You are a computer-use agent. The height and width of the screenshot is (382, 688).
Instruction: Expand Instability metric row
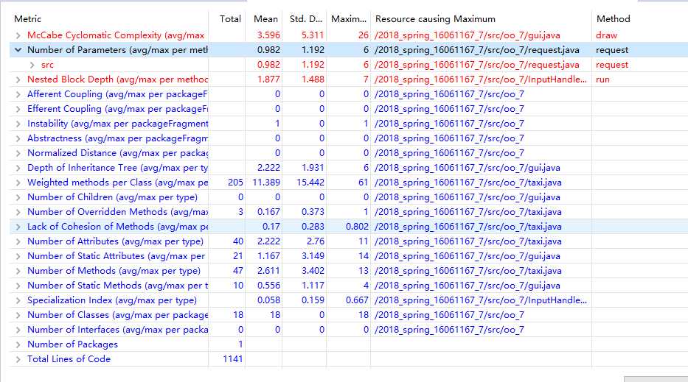18,124
